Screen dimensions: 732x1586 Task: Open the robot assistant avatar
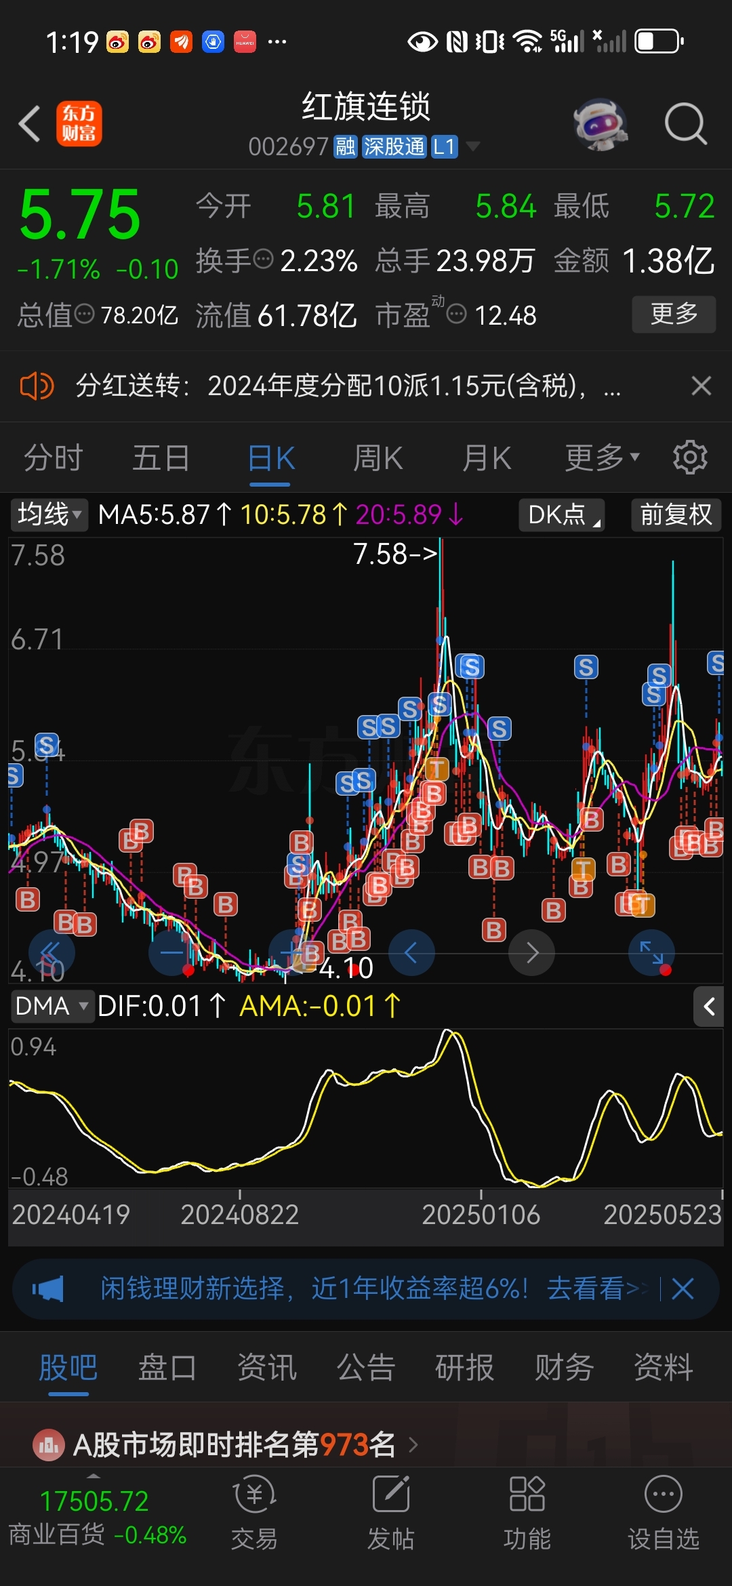click(601, 124)
